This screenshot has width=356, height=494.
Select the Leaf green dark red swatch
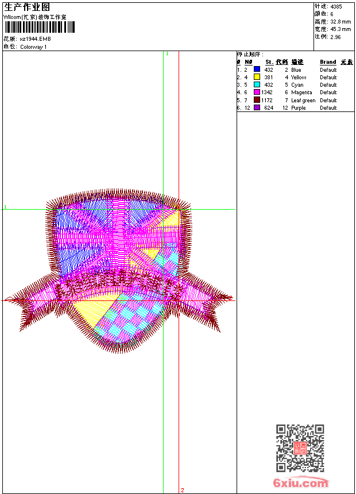pyautogui.click(x=257, y=100)
